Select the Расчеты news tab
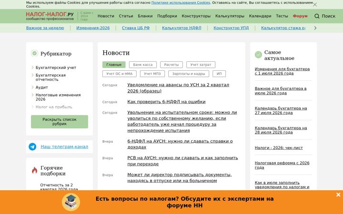 171,65
